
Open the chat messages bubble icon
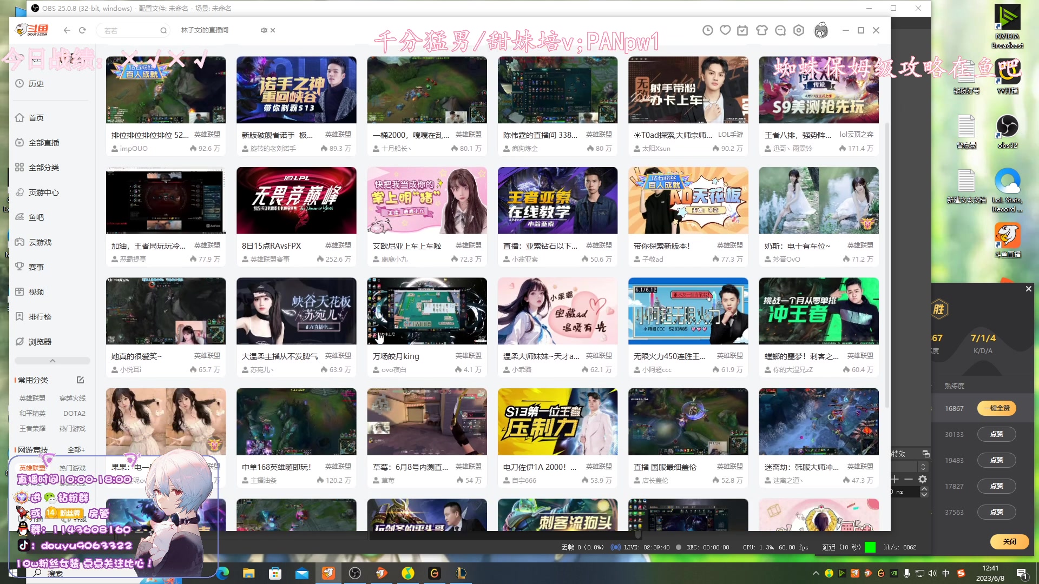point(780,30)
